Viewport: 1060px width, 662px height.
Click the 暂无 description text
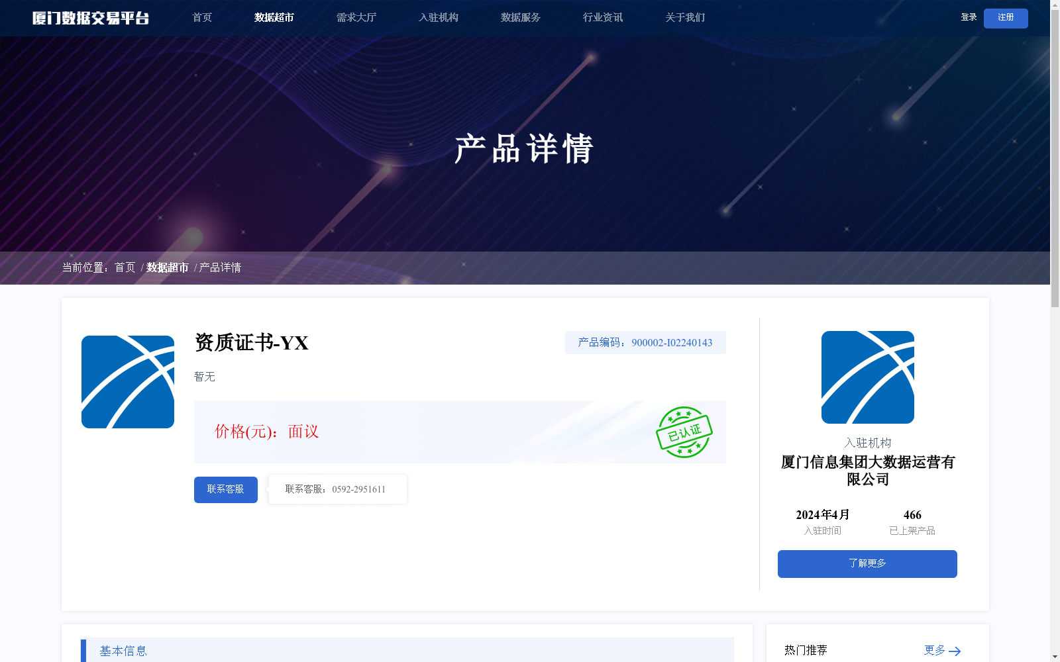[205, 377]
